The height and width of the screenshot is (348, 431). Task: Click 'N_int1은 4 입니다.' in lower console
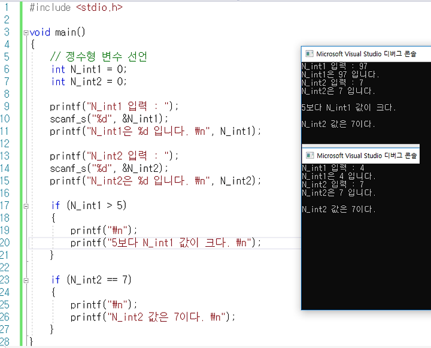(339, 176)
